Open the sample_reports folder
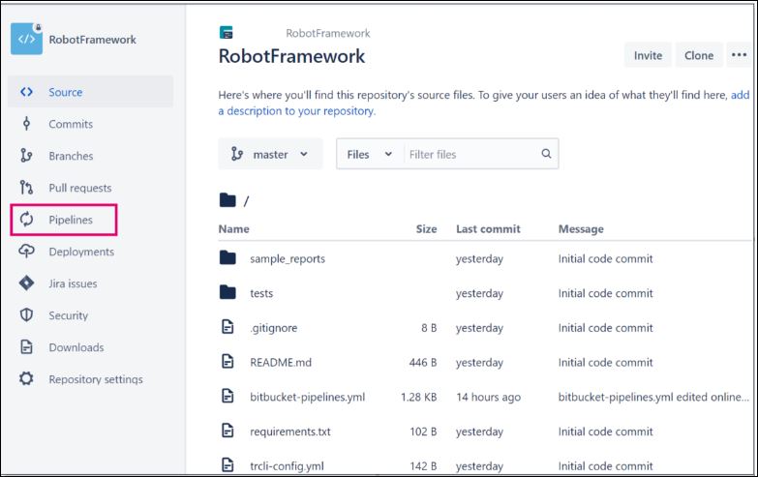The height and width of the screenshot is (477, 758). pos(288,259)
